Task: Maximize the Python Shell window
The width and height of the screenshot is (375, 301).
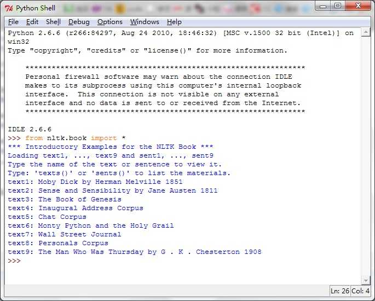Action: [x=338, y=6]
